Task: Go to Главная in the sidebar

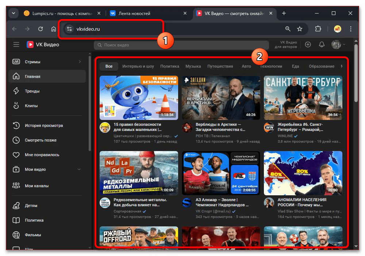Action: click(x=47, y=76)
